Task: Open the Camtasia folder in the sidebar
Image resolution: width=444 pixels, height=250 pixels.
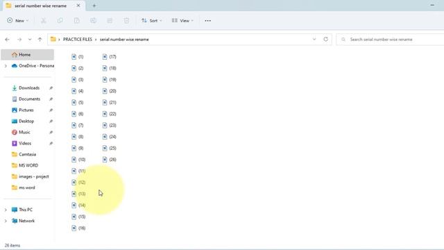Action: coord(24,154)
